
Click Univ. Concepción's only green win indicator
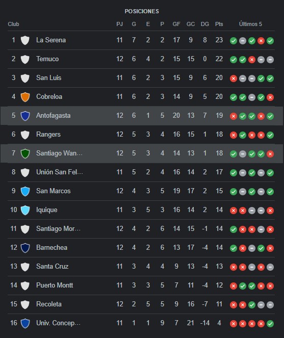click(270, 324)
